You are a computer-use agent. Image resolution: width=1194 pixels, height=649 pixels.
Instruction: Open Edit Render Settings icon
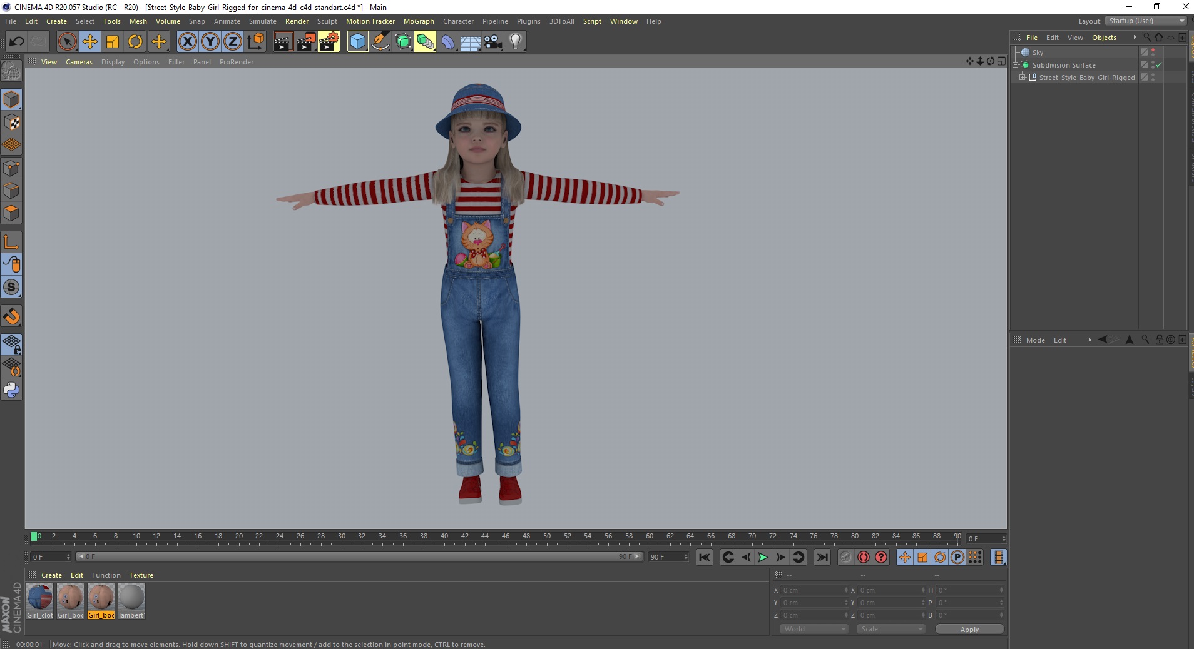pyautogui.click(x=329, y=42)
